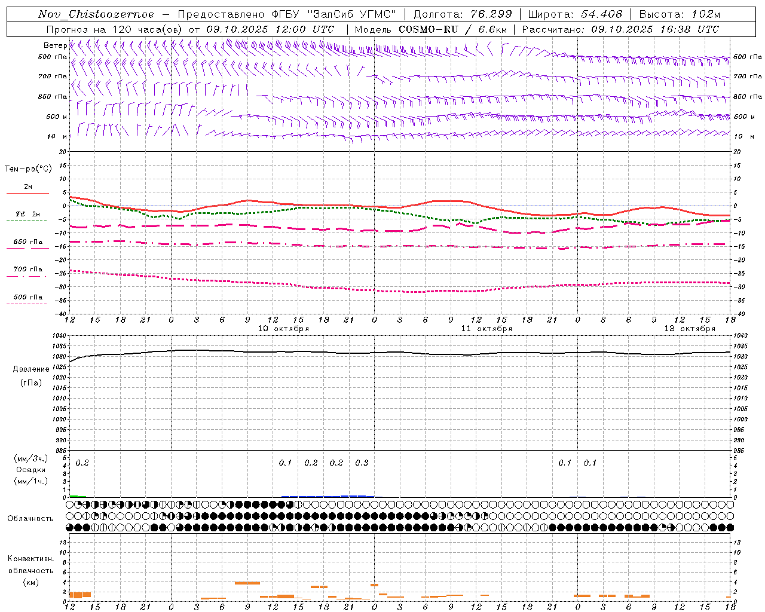765x612 pixels.
Task: Click the 'Облачность' cloudiness label
Action: pos(30,519)
